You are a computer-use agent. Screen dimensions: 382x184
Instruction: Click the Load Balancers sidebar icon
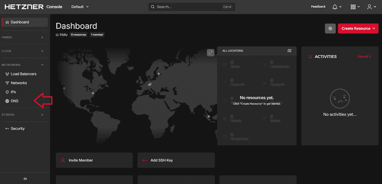coord(7,74)
